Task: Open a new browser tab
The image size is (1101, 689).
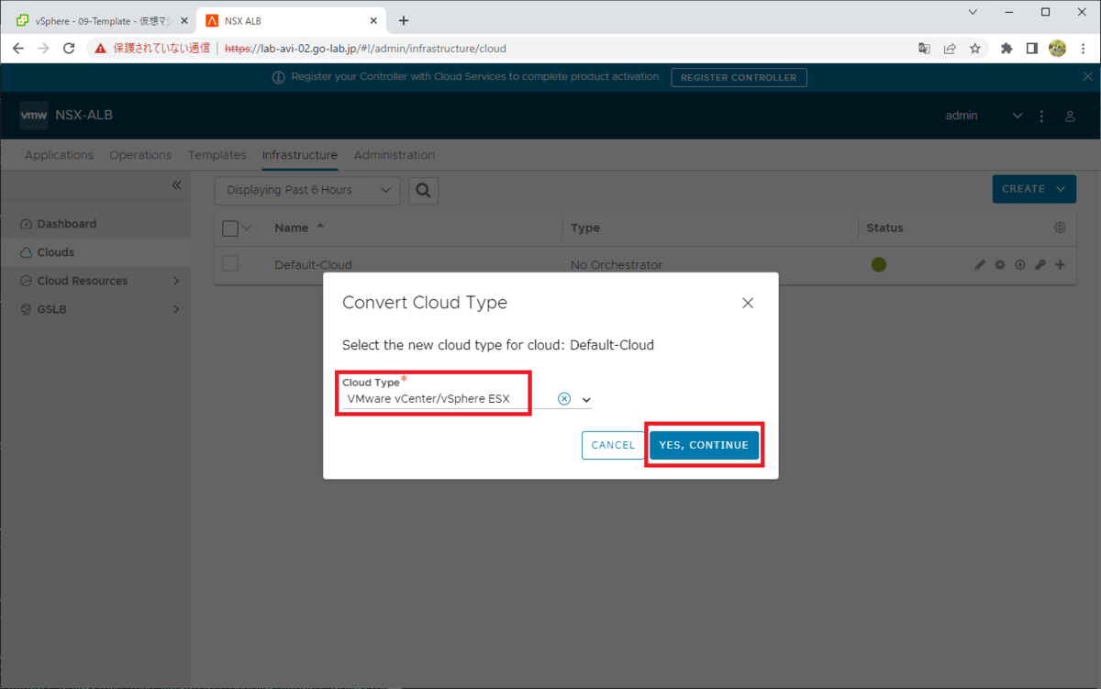Action: [404, 21]
